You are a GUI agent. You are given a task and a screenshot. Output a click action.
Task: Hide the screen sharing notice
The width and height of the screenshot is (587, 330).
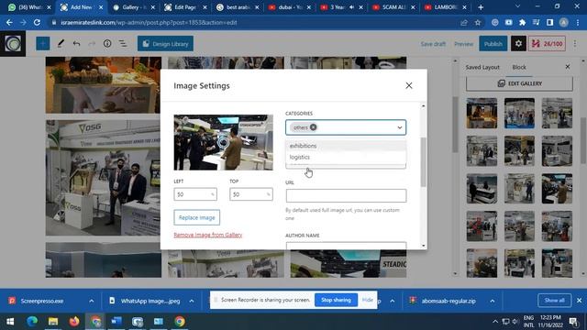[x=367, y=300]
